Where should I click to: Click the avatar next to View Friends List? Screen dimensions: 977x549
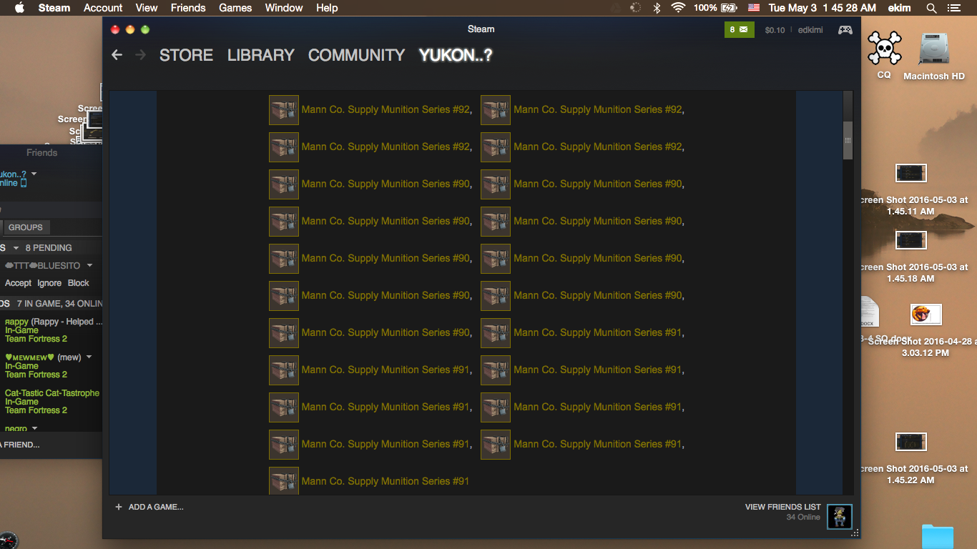click(839, 516)
